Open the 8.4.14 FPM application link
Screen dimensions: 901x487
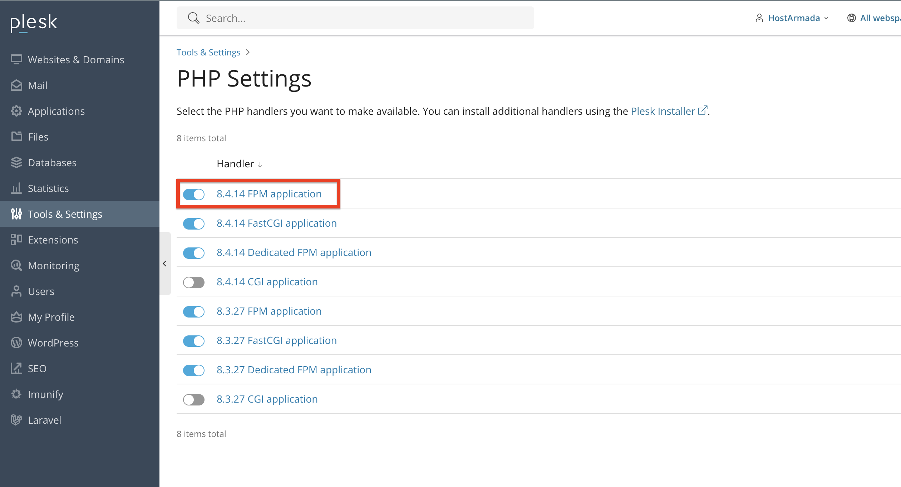[269, 194]
